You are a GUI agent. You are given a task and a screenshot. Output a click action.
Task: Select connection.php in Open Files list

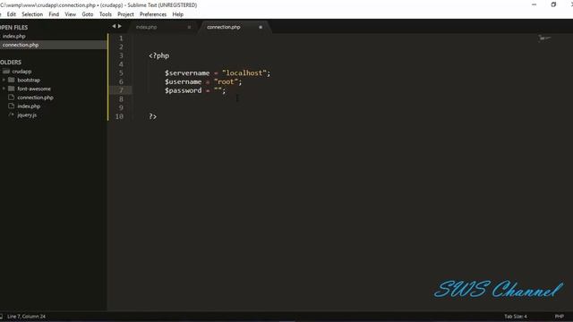pos(21,45)
